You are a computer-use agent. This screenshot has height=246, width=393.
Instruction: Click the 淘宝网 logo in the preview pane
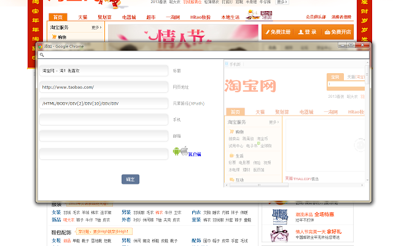point(250,86)
